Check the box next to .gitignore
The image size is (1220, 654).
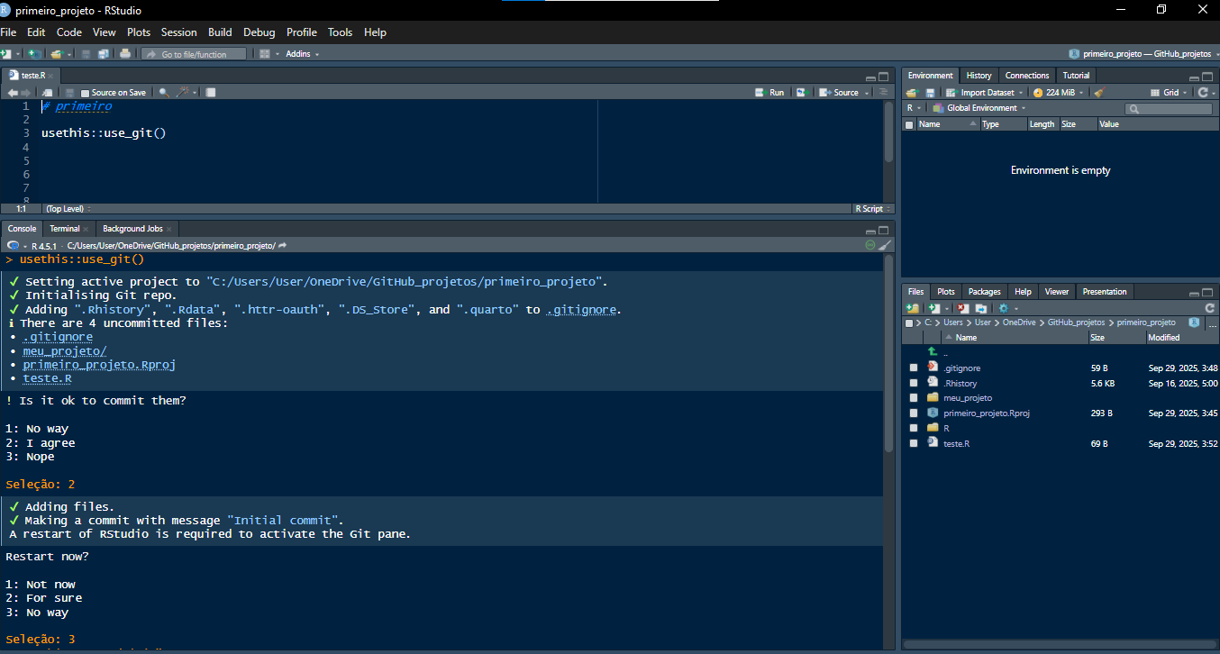(x=914, y=368)
